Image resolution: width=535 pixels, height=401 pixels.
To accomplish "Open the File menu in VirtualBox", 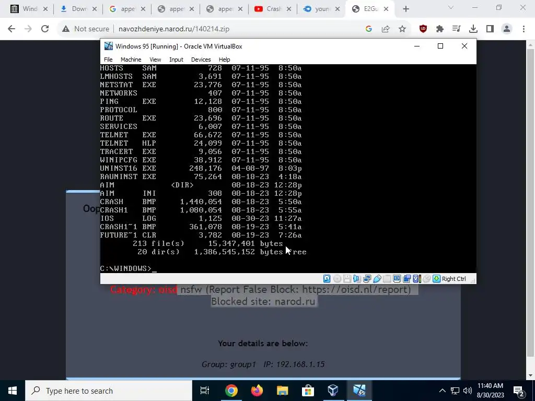I will (x=108, y=60).
